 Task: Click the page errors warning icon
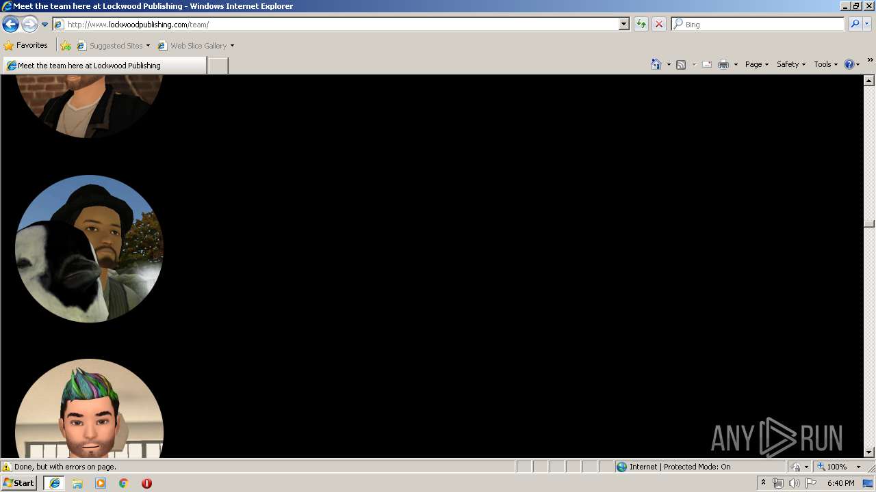pos(7,467)
